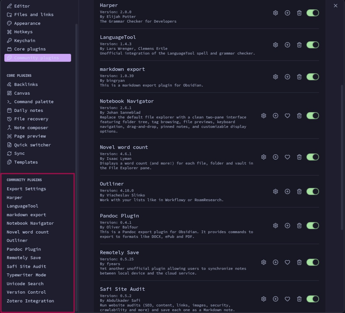345x313 pixels.
Task: Disable the Harper plugin toggle
Action: (x=313, y=13)
